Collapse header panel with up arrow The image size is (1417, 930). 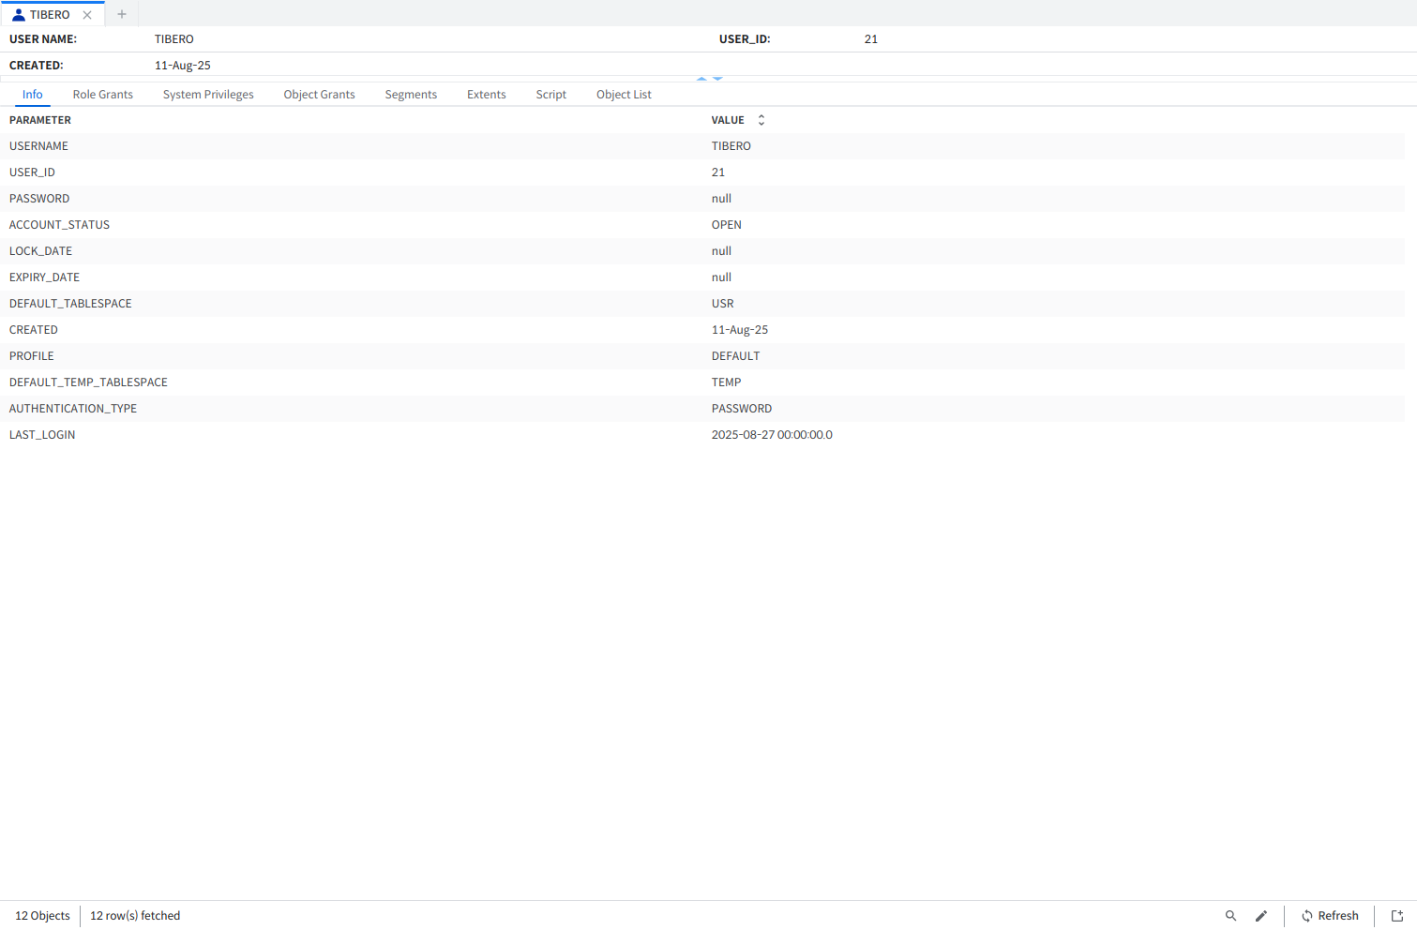(701, 79)
